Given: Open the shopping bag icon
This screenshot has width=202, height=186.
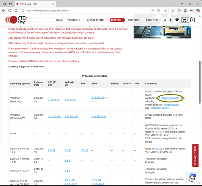Looking at the screenshot, I should (x=192, y=20).
